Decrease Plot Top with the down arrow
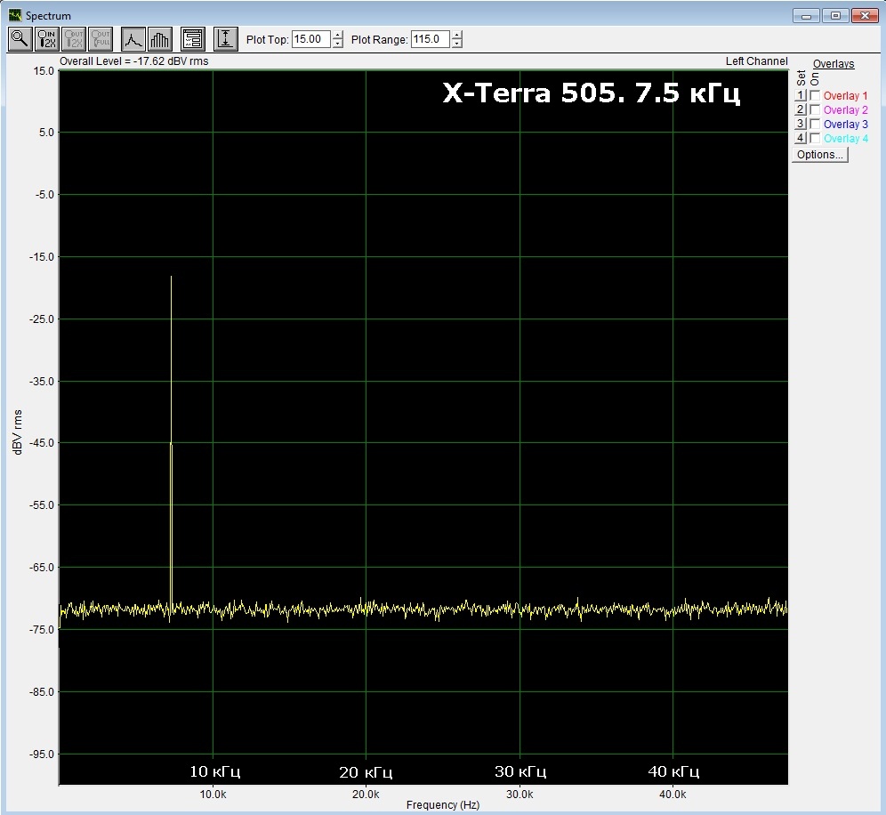 [337, 44]
